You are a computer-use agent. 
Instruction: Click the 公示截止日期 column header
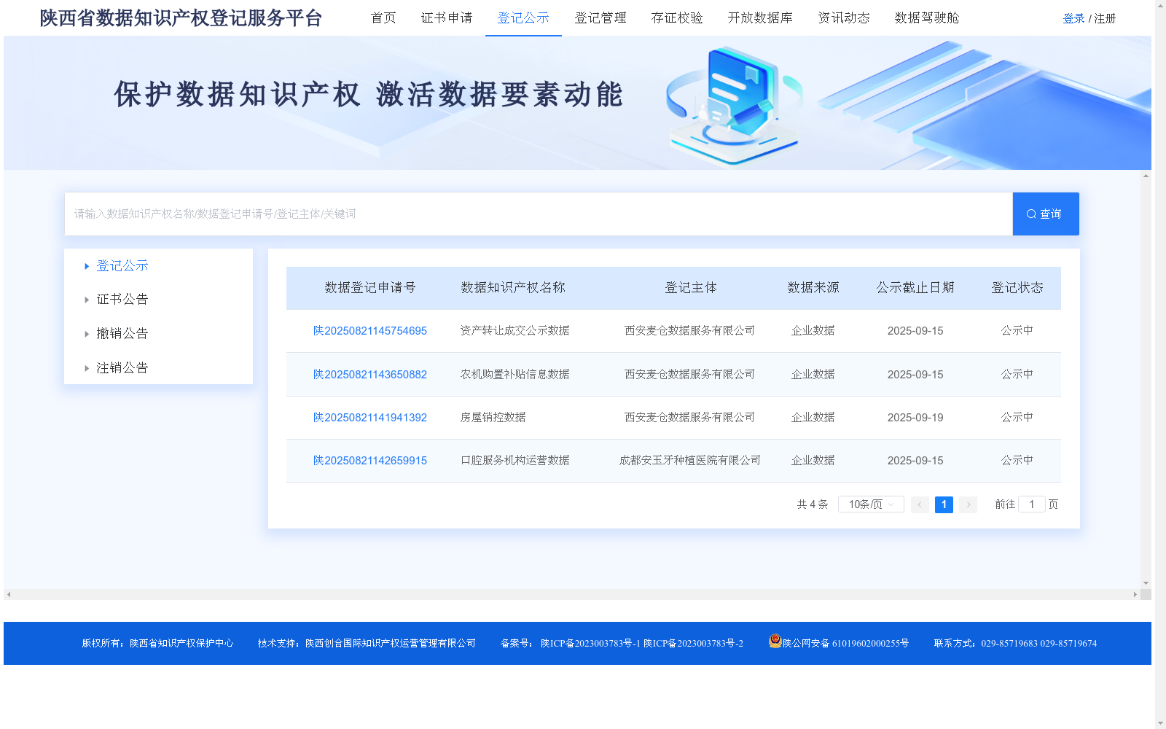pos(915,288)
